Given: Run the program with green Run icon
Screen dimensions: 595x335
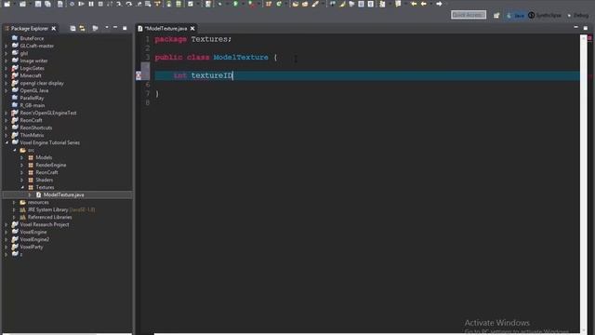Looking at the screenshot, I should (235, 4).
